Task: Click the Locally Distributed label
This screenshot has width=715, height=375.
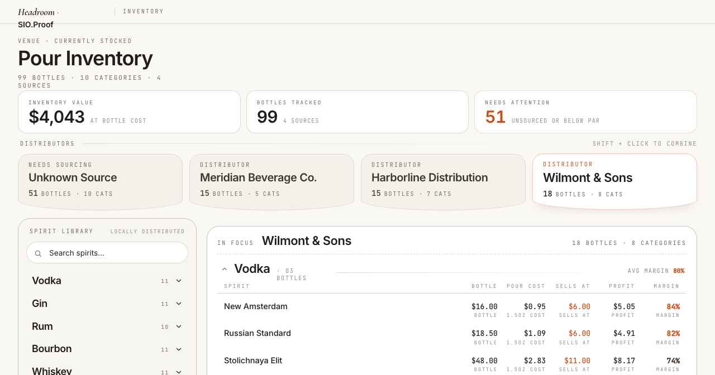Action: pyautogui.click(x=147, y=232)
